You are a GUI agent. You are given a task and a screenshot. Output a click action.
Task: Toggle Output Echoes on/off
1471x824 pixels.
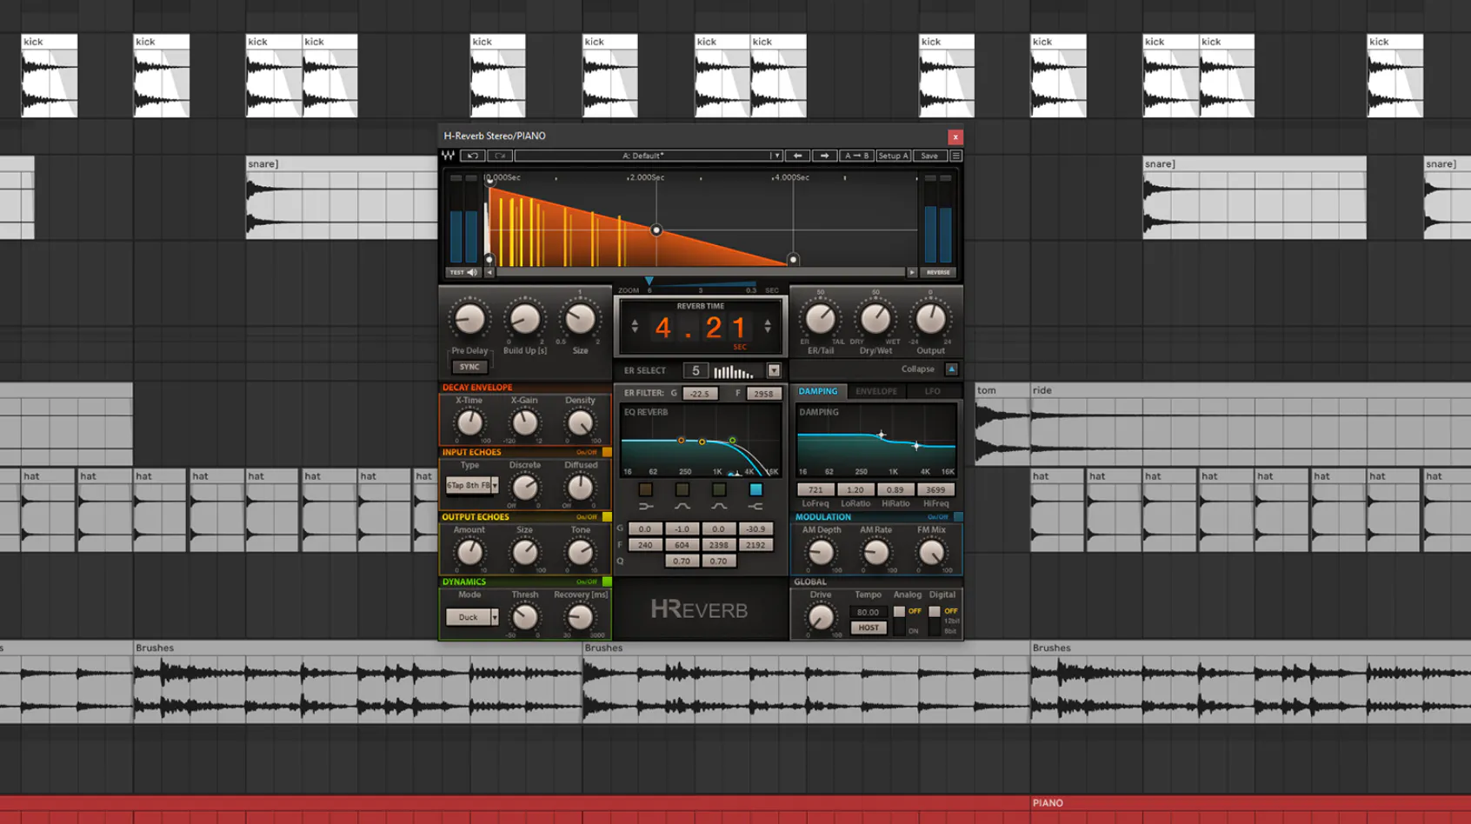(x=607, y=517)
